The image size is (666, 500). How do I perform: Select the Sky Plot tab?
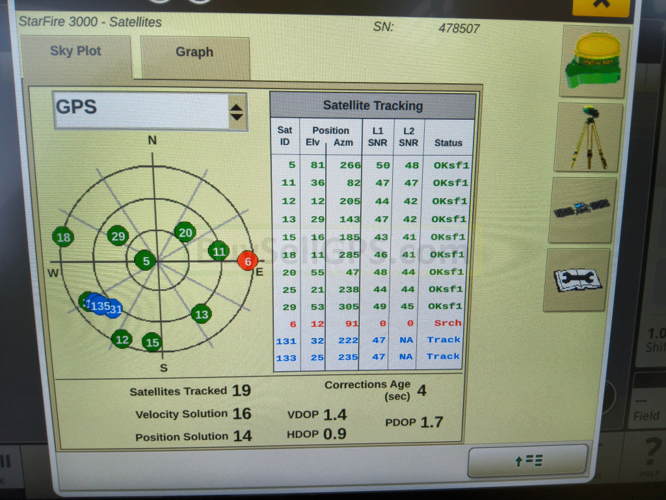click(x=75, y=51)
